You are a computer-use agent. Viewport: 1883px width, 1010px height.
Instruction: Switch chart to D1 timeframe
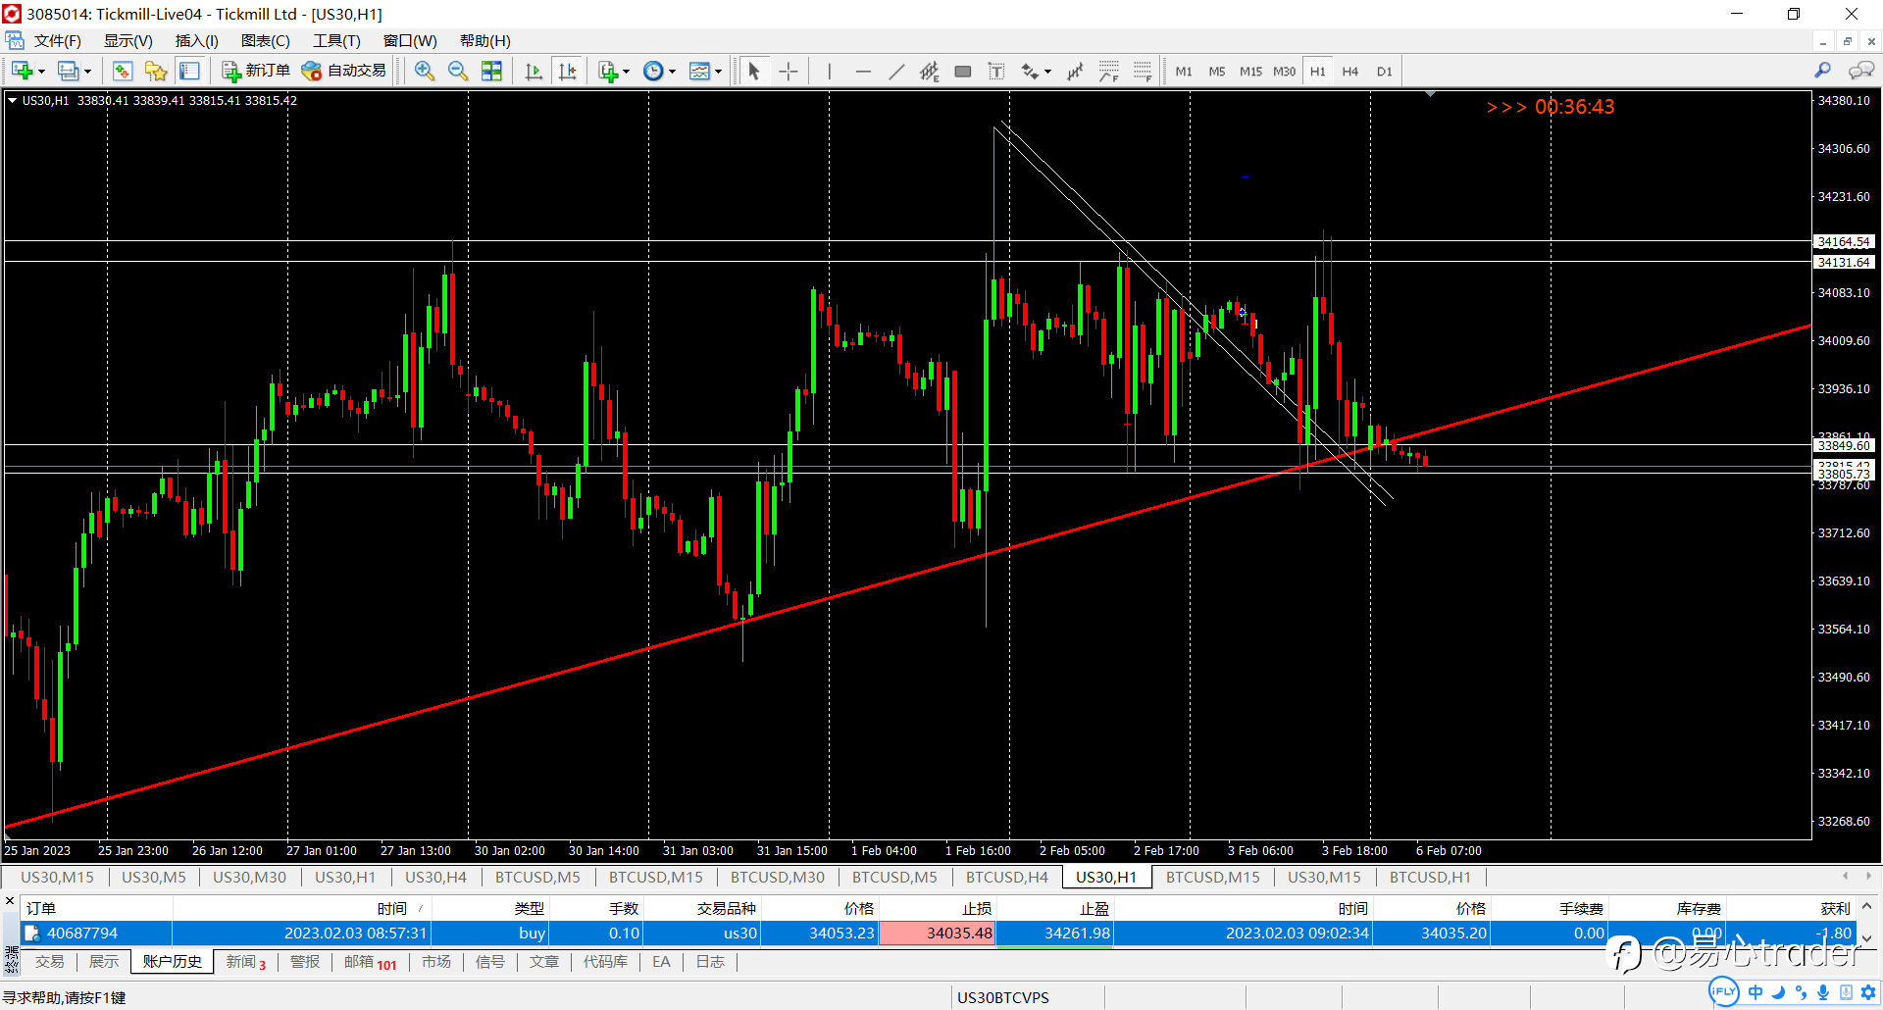pyautogui.click(x=1384, y=71)
